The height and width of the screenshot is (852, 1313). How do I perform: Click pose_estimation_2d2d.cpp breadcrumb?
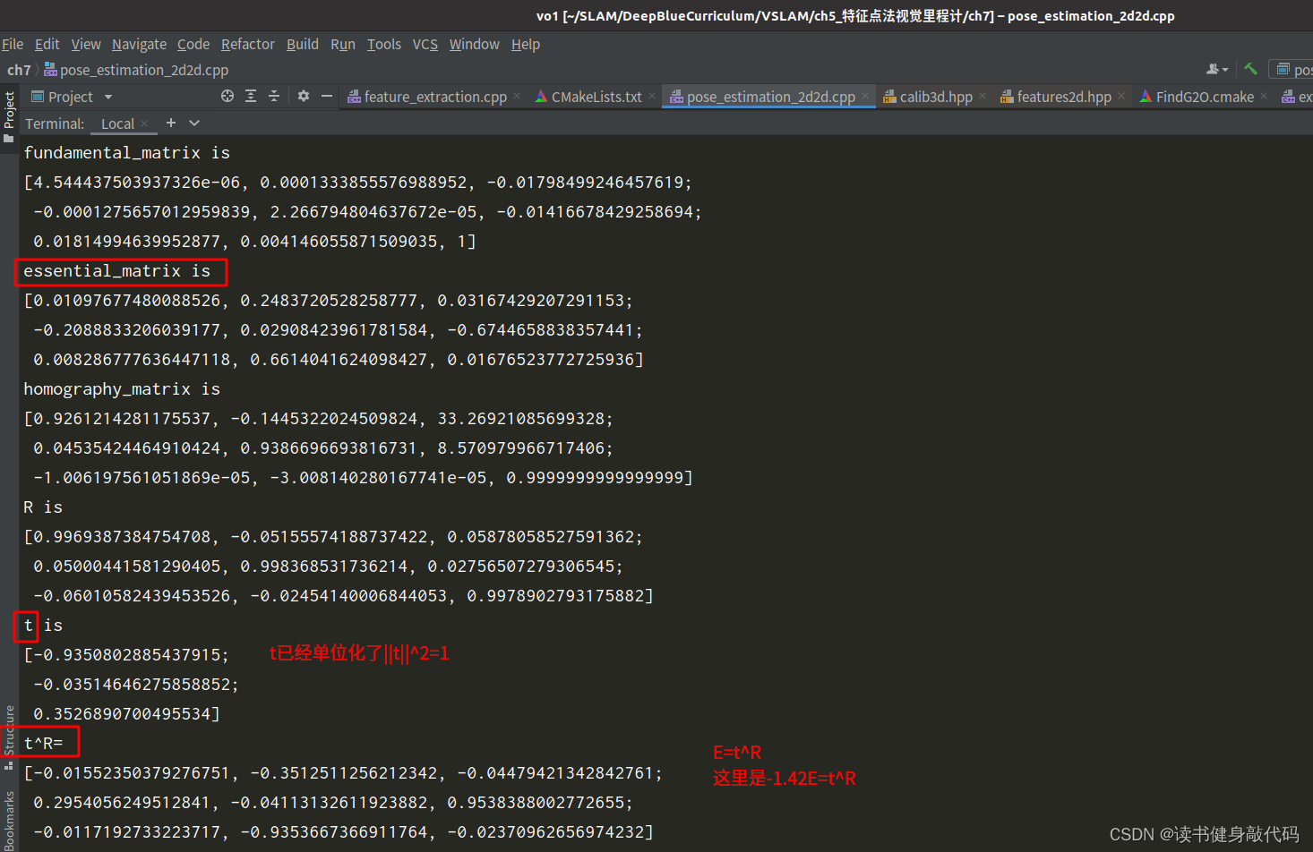pyautogui.click(x=136, y=70)
